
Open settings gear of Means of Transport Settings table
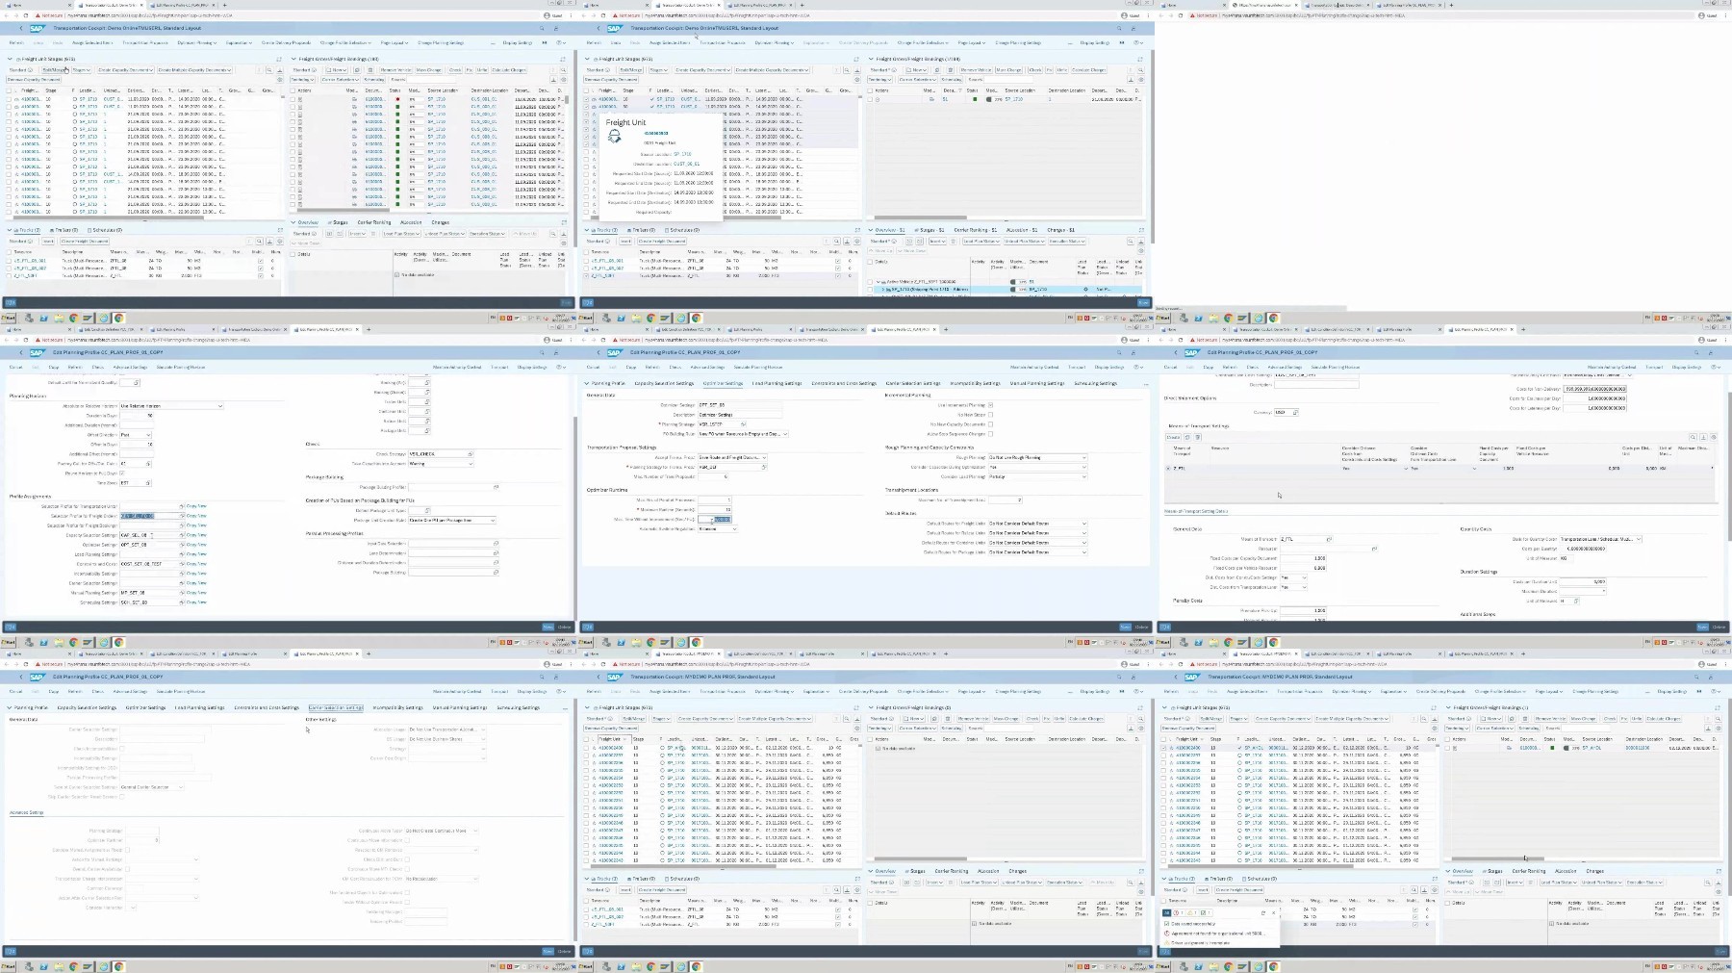point(1714,437)
